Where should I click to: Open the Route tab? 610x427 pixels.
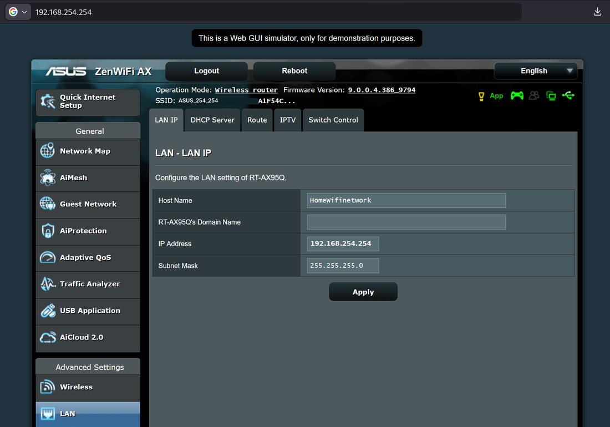(257, 120)
